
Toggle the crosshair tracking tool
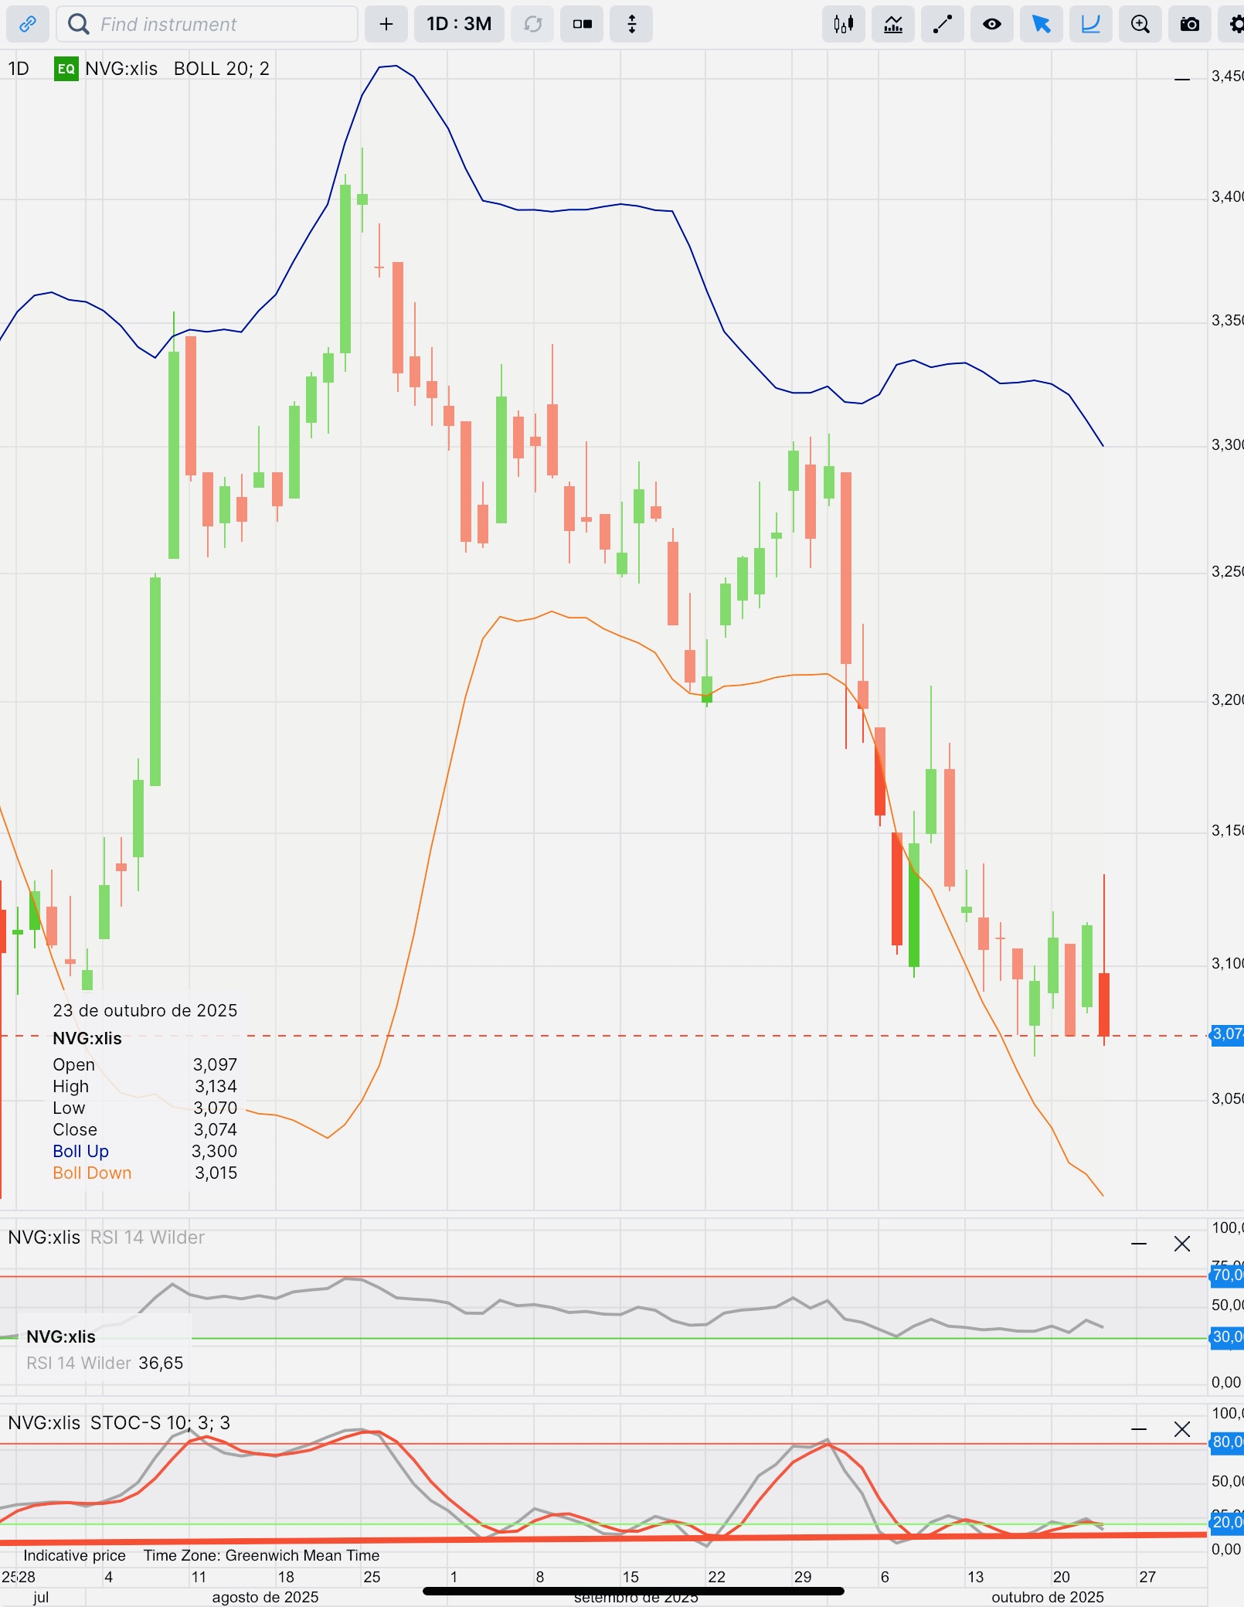click(x=1091, y=24)
